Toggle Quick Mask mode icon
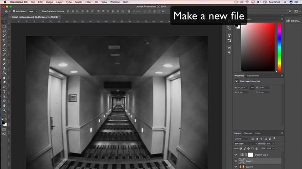Image resolution: width=302 pixels, height=169 pixels. coord(4,130)
